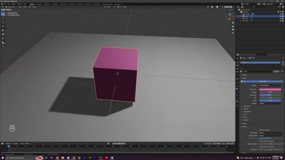This screenshot has width=285, height=160.
Task: Open the Render menu
Action: (x=13, y=4)
